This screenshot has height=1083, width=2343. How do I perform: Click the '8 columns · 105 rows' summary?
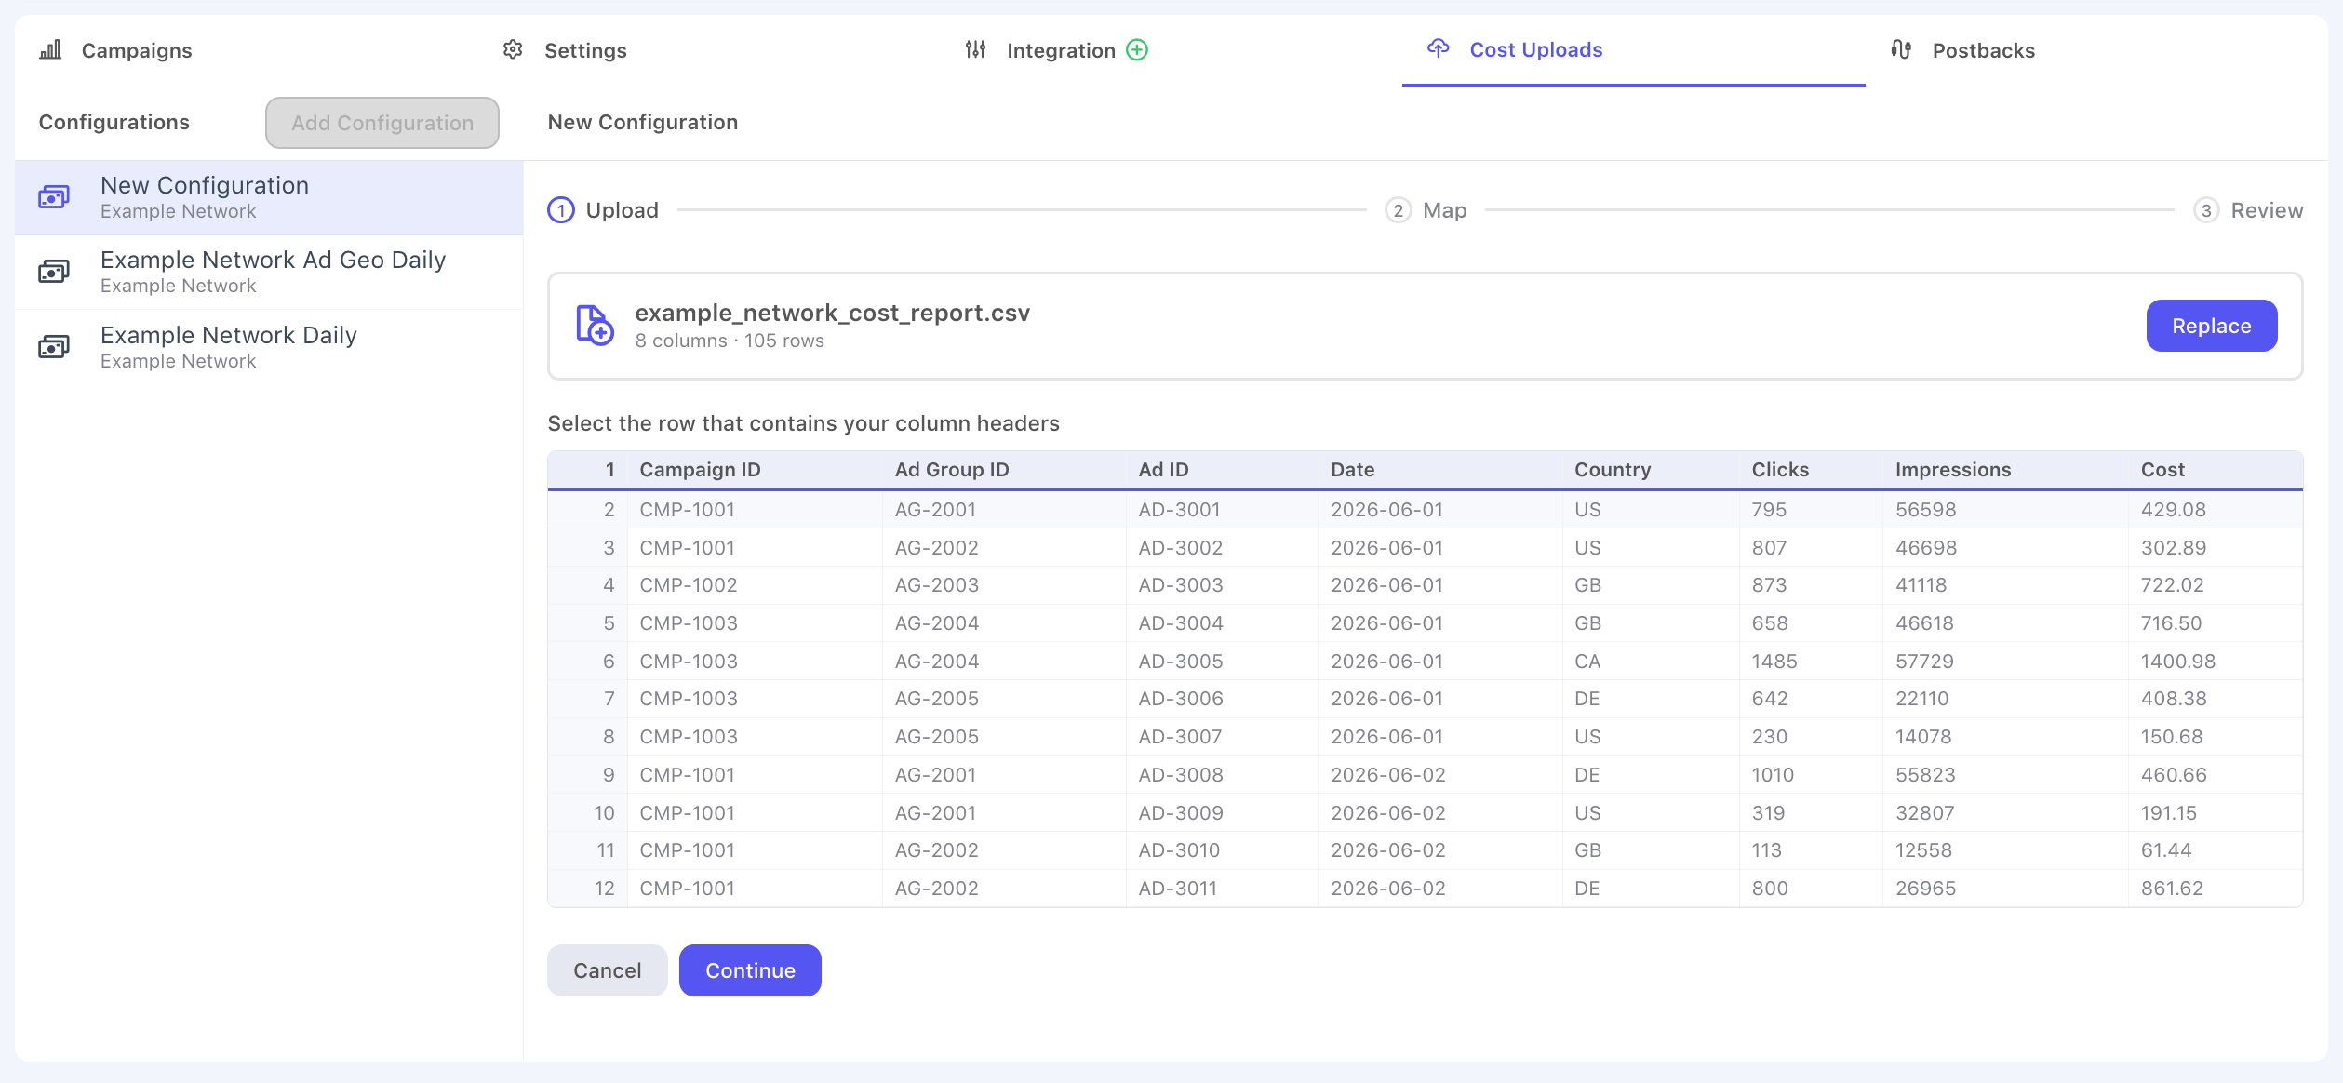[x=730, y=341]
